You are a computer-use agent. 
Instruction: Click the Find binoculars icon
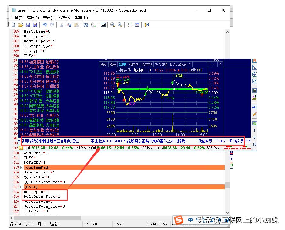click(x=86, y=25)
